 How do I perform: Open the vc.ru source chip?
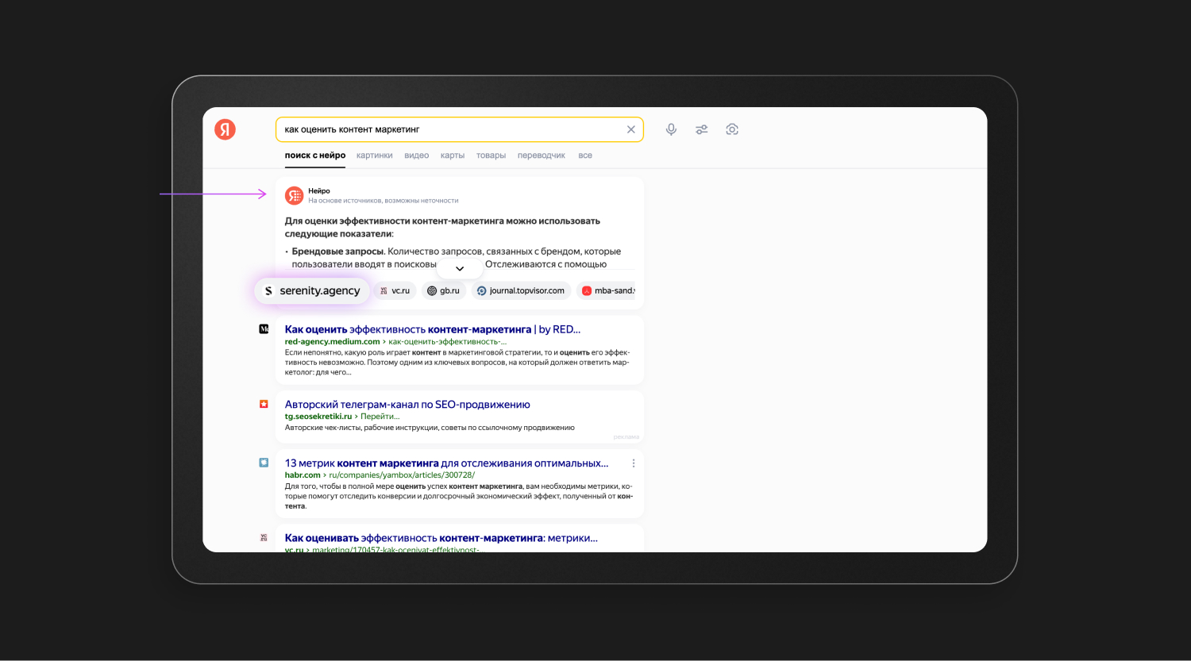coord(395,290)
